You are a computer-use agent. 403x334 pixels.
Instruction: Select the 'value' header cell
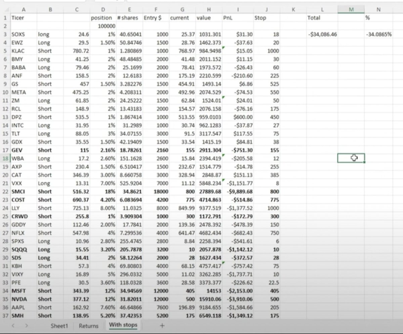tap(209, 18)
